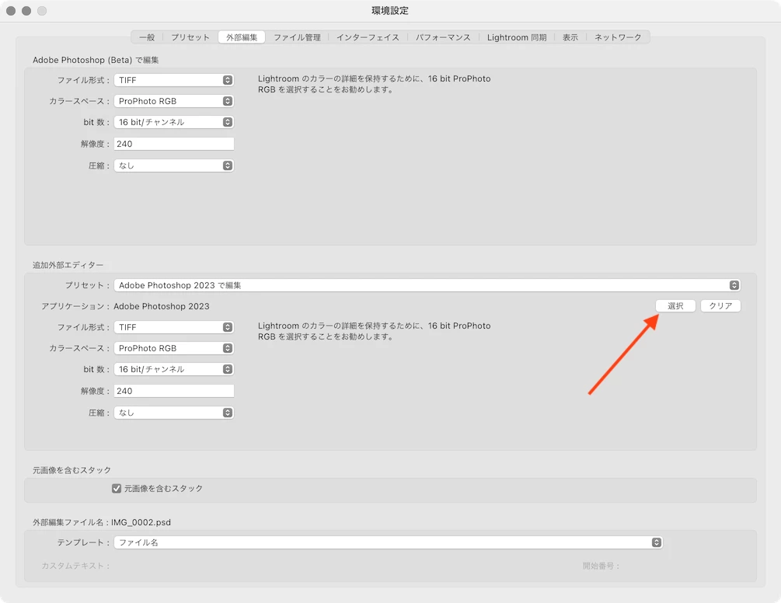
Task: Select the 外部編集 tab
Action: pos(242,37)
